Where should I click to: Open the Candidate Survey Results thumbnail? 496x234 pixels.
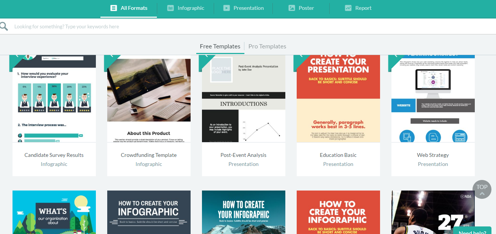click(54, 99)
